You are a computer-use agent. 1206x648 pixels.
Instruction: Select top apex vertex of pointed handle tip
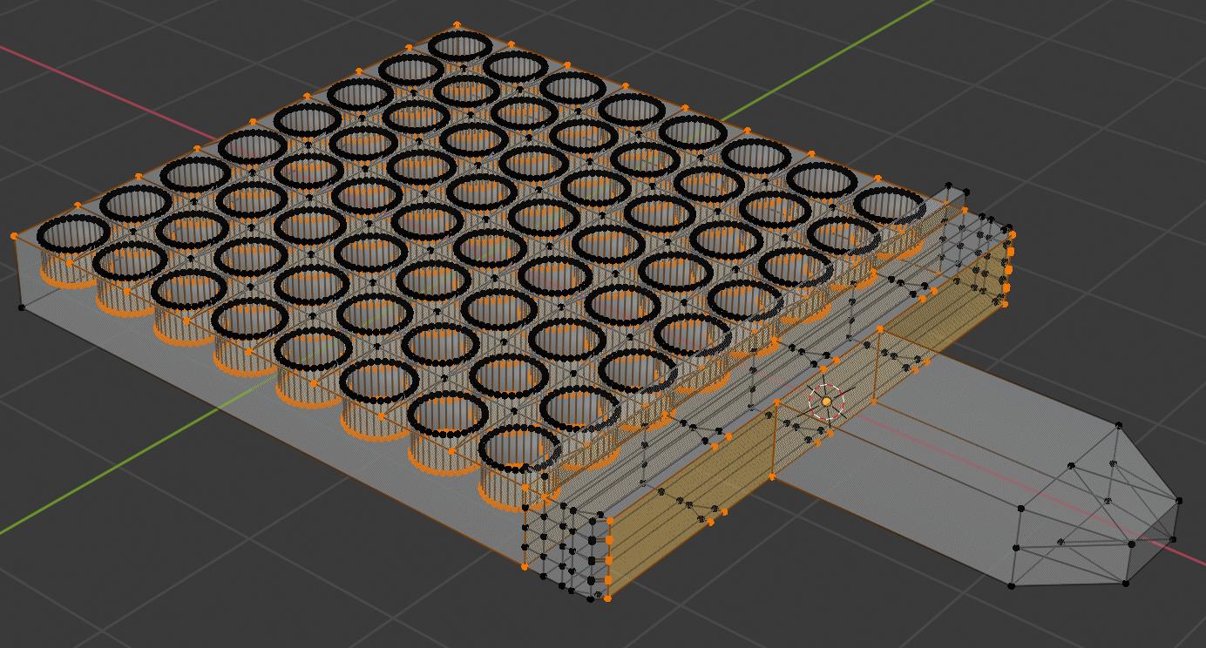pyautogui.click(x=1119, y=426)
